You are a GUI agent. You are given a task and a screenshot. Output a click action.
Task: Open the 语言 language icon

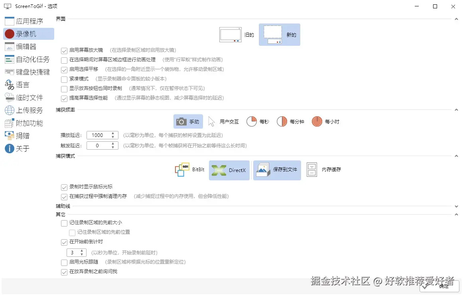[10, 85]
